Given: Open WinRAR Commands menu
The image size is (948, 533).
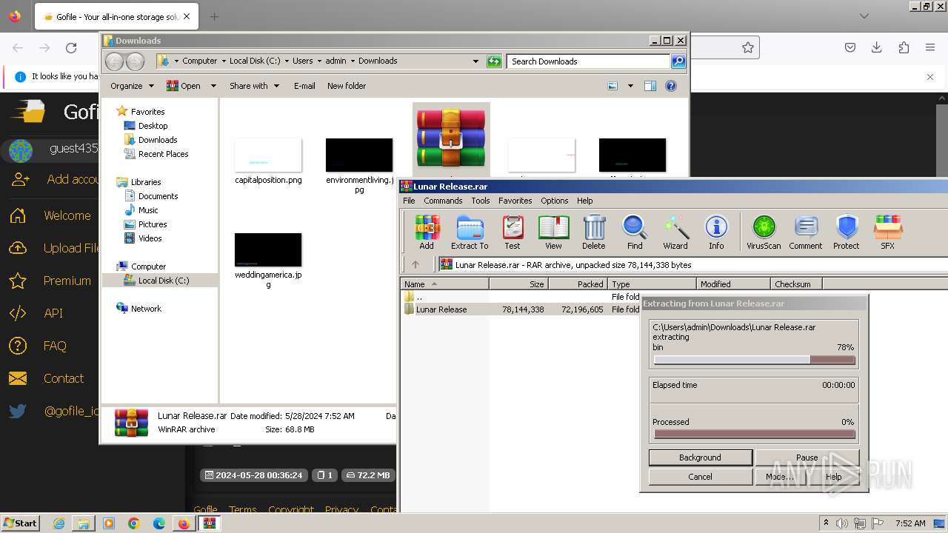Looking at the screenshot, I should click(x=443, y=201).
